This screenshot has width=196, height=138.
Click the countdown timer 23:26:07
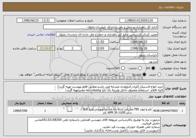[46, 48]
